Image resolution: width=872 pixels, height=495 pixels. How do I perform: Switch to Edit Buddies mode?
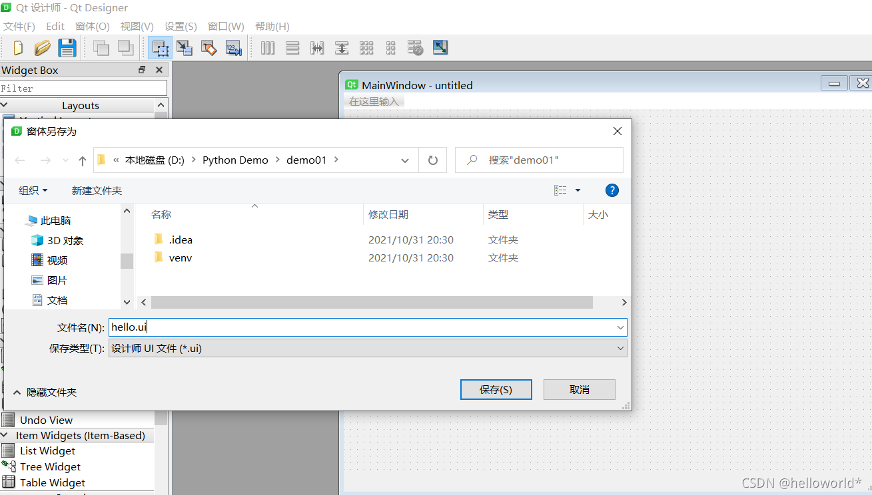[209, 48]
